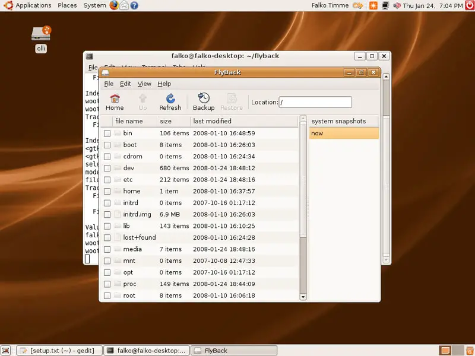Screen dimensions: 475x356
Task: Click the network monitor tray icon
Action: pyautogui.click(x=385, y=5)
